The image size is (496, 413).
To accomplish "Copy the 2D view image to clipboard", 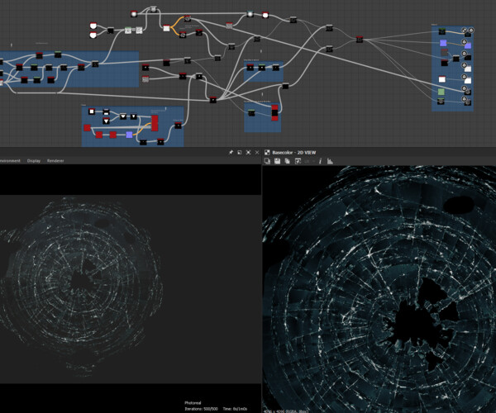I will click(287, 161).
